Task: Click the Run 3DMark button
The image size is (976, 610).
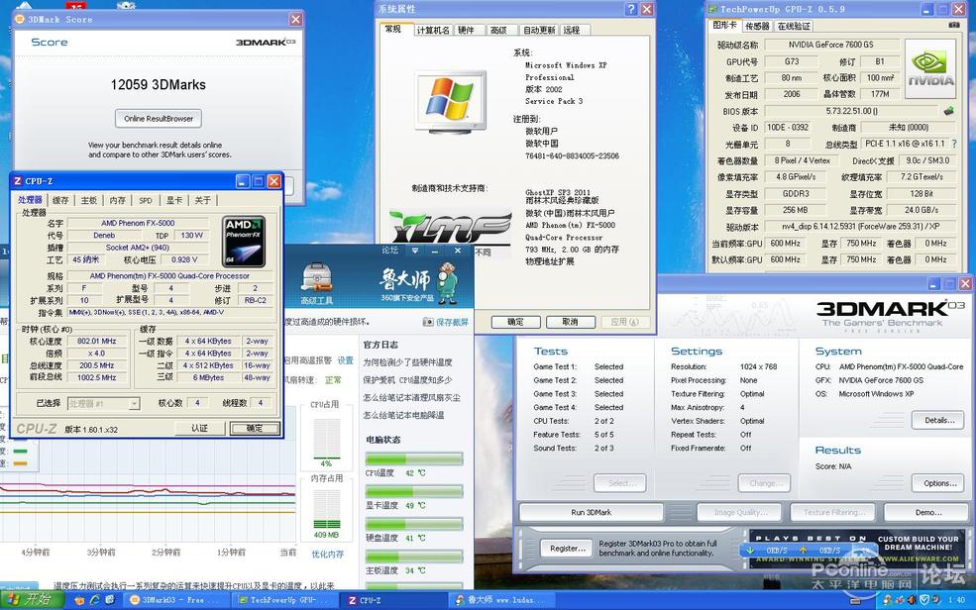Action: 591,512
